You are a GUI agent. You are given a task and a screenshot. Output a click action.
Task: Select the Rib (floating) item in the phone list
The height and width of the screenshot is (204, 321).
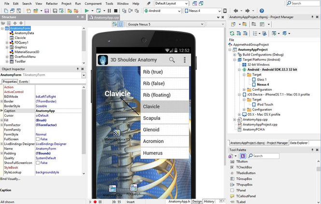(165, 95)
